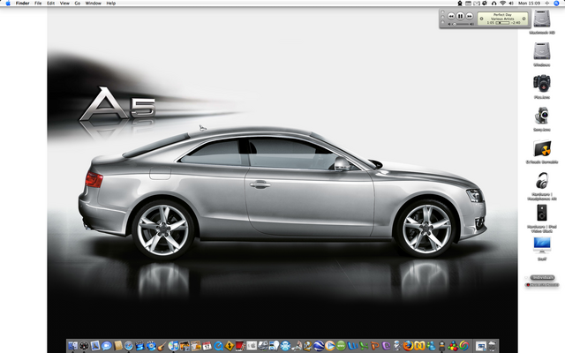This screenshot has width=565, height=353.
Task: Open the Window menu
Action: (93, 3)
